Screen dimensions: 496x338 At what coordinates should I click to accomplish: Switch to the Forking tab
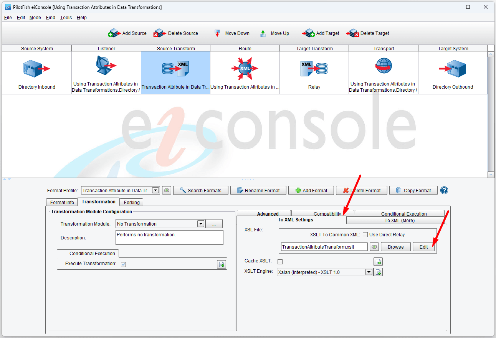coord(132,202)
